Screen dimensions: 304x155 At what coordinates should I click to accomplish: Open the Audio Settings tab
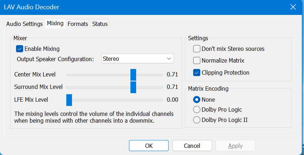(25, 24)
